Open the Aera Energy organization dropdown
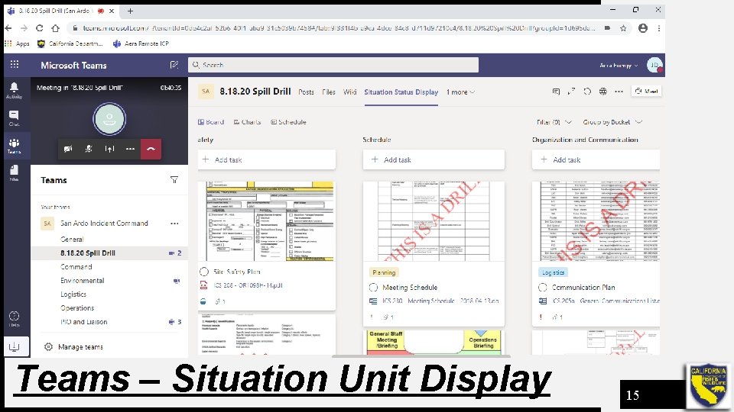This screenshot has width=734, height=412. coord(619,66)
